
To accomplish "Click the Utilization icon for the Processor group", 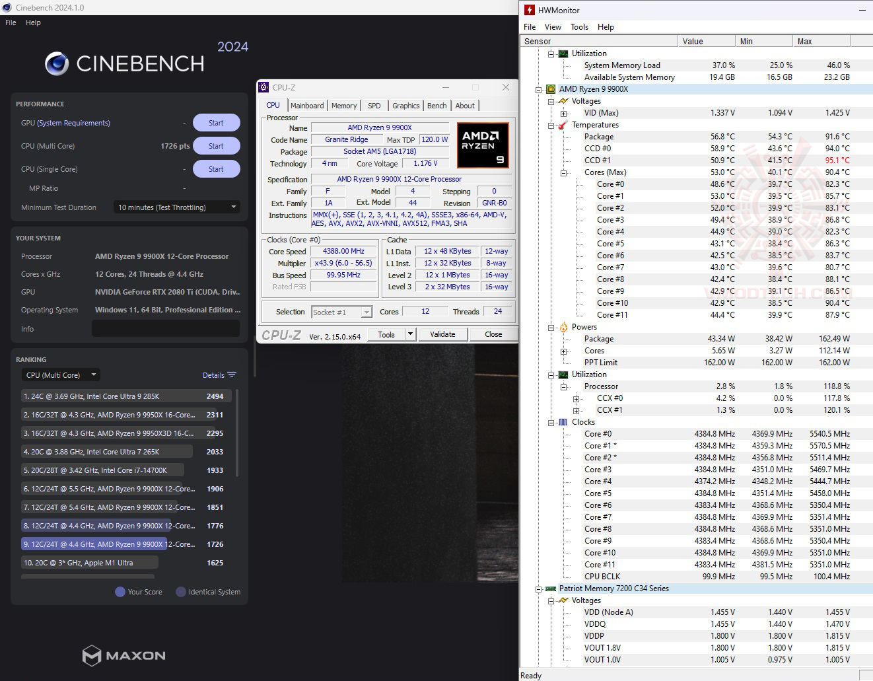I will 563,375.
